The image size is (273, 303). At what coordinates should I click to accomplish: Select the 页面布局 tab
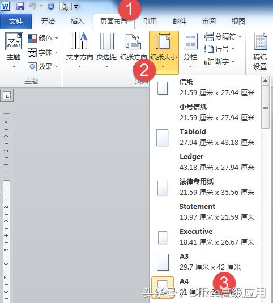coord(114,22)
